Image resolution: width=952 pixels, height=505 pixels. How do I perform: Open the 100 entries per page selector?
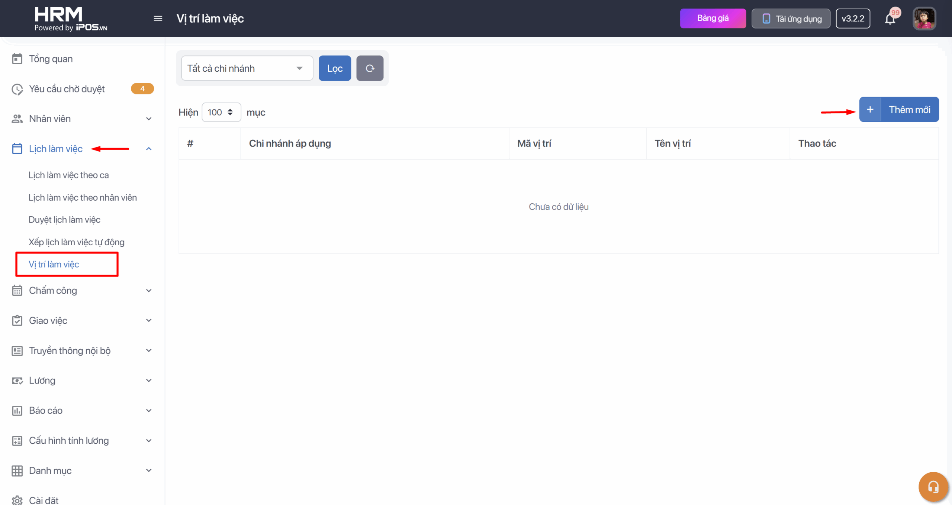click(221, 112)
